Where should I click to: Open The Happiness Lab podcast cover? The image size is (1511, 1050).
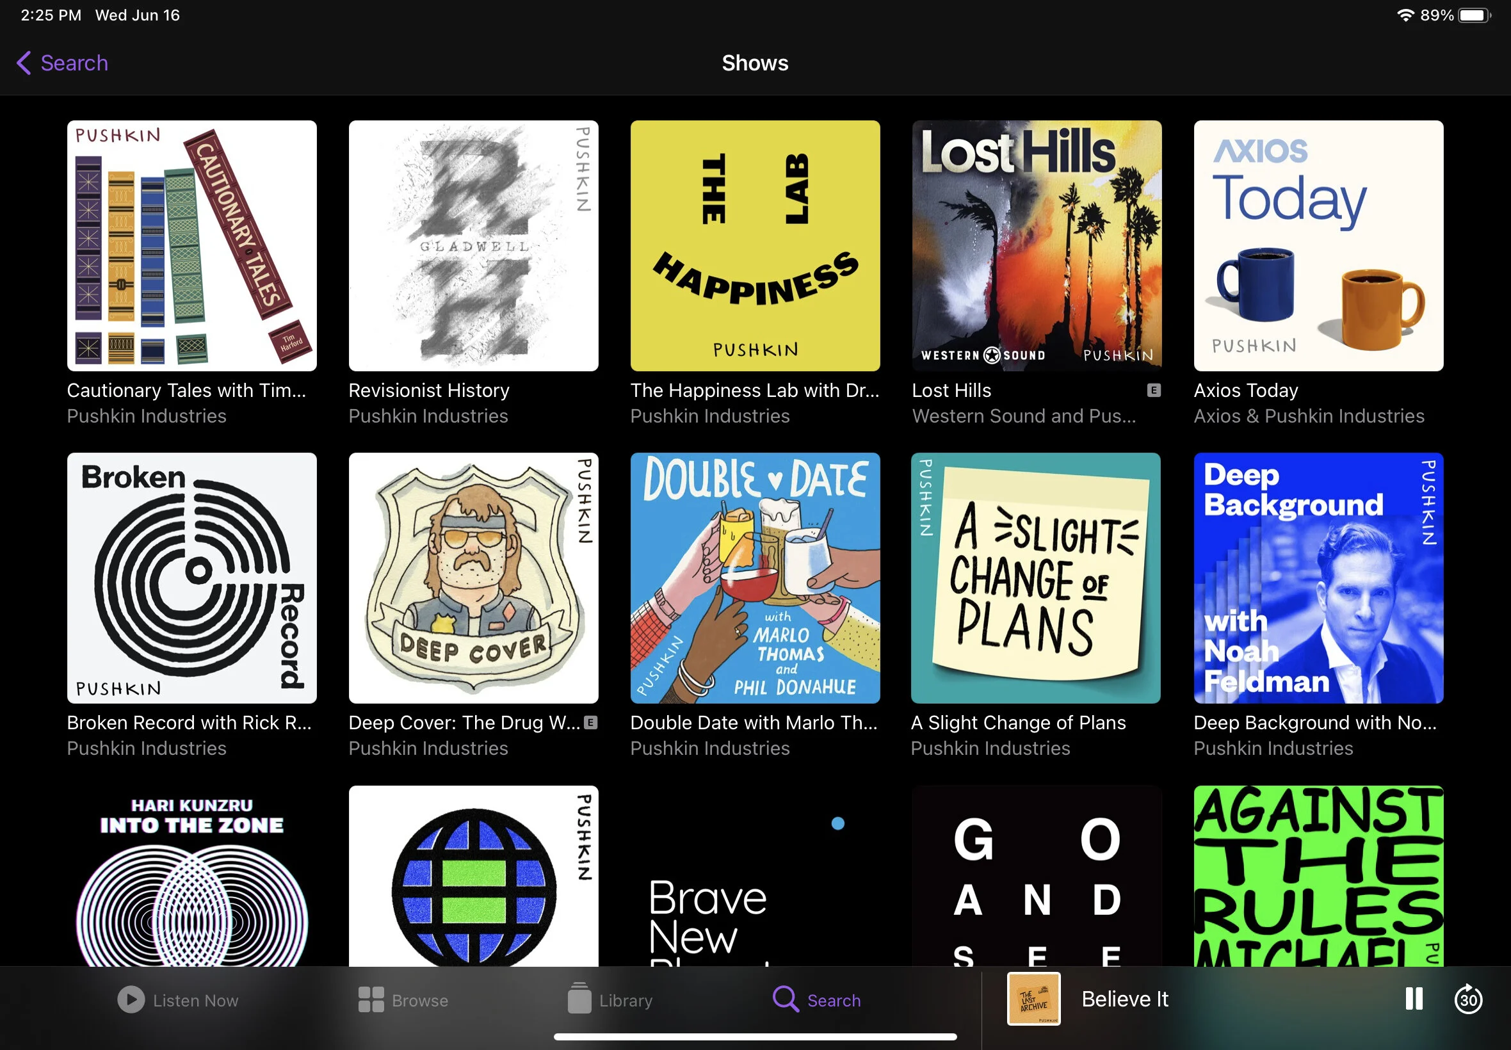[754, 245]
